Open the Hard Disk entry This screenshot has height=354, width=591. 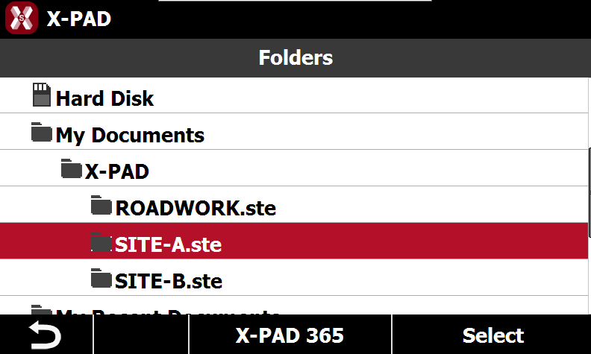[x=294, y=95]
